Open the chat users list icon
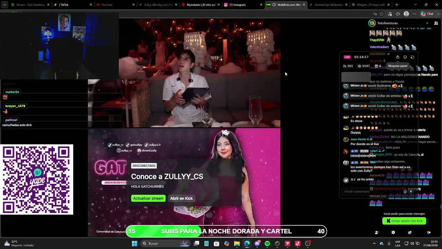442x249 pixels. pos(436,23)
